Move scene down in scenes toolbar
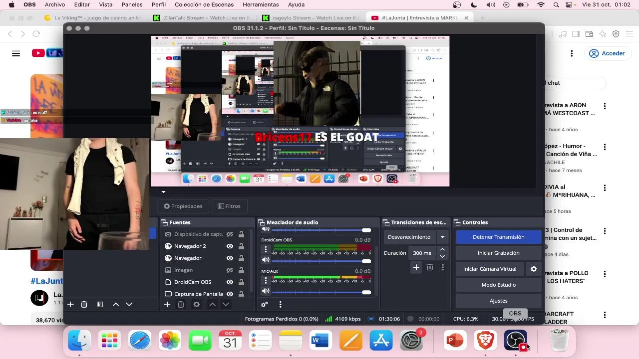 click(x=129, y=304)
